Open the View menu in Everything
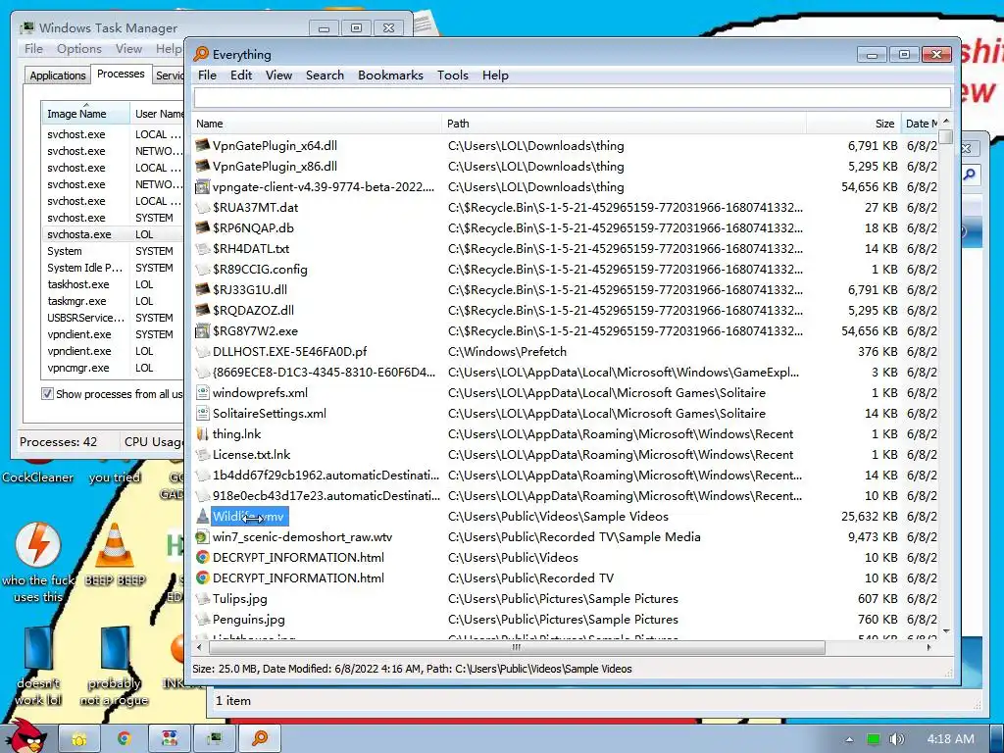This screenshot has height=753, width=1004. (278, 75)
